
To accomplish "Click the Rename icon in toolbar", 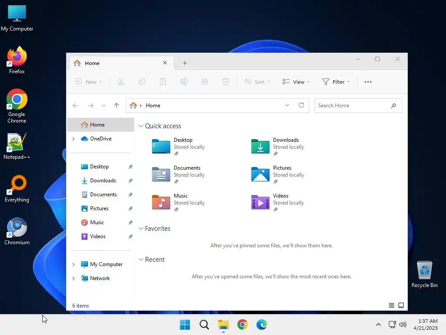I will point(184,82).
